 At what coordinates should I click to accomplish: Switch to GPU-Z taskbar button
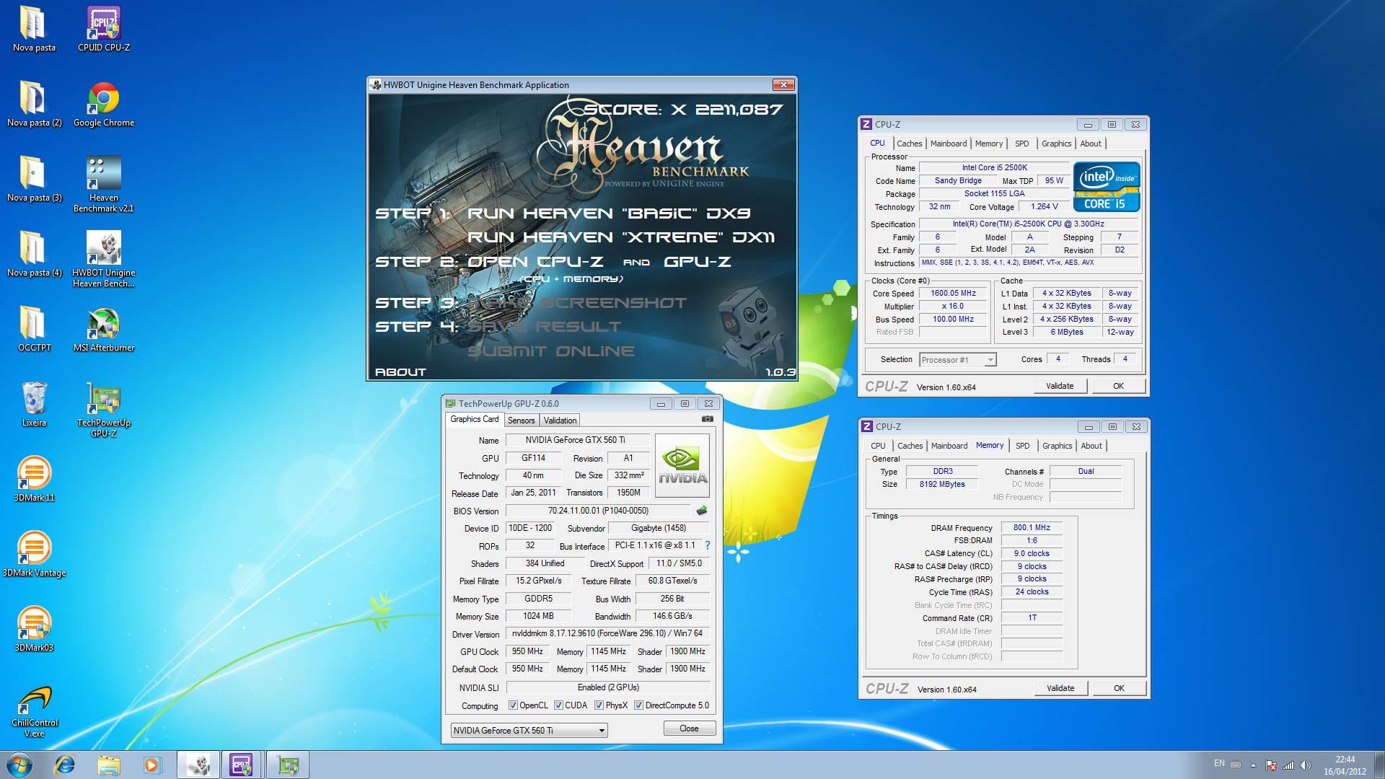[287, 765]
